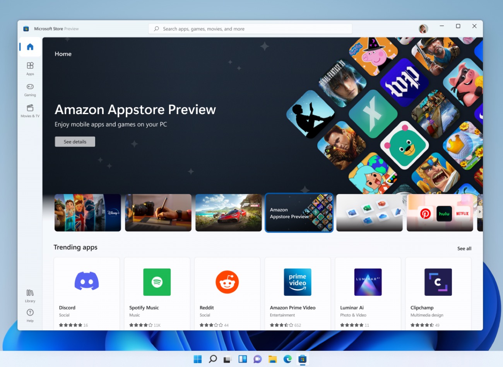The image size is (503, 367).
Task: Open the Discord app icon
Action: (87, 282)
